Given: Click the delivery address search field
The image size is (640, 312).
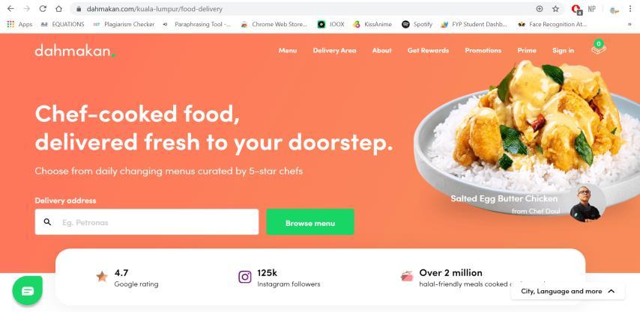Looking at the screenshot, I should point(147,222).
